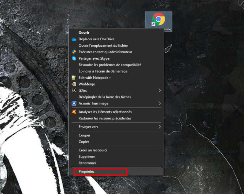Click the IZArc menu label

click(x=83, y=90)
